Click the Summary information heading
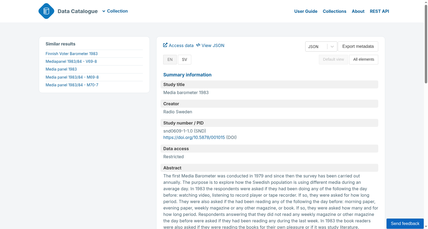 point(187,75)
